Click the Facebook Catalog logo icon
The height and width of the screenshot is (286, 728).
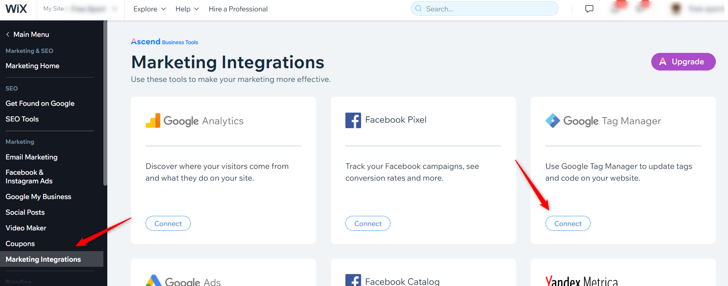click(353, 281)
